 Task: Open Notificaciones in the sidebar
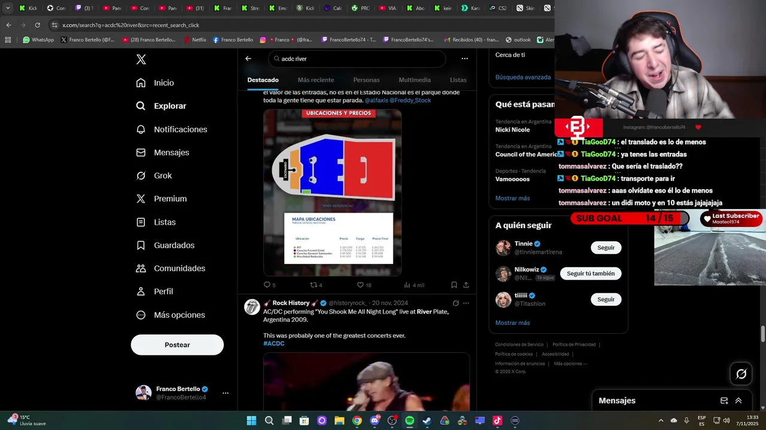click(x=171, y=129)
